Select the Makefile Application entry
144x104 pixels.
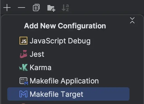64,81
